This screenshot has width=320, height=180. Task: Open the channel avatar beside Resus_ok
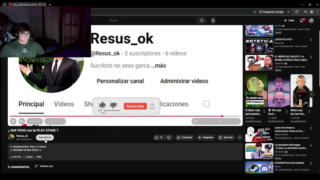11,137
